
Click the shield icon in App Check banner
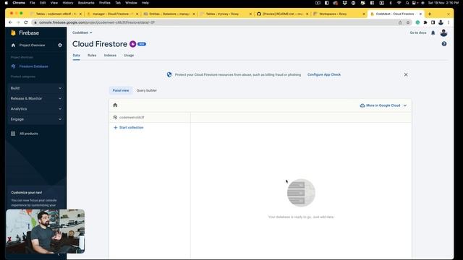(x=169, y=74)
